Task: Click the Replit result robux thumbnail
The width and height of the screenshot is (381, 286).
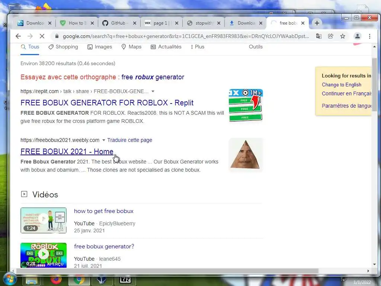Action: pyautogui.click(x=246, y=105)
